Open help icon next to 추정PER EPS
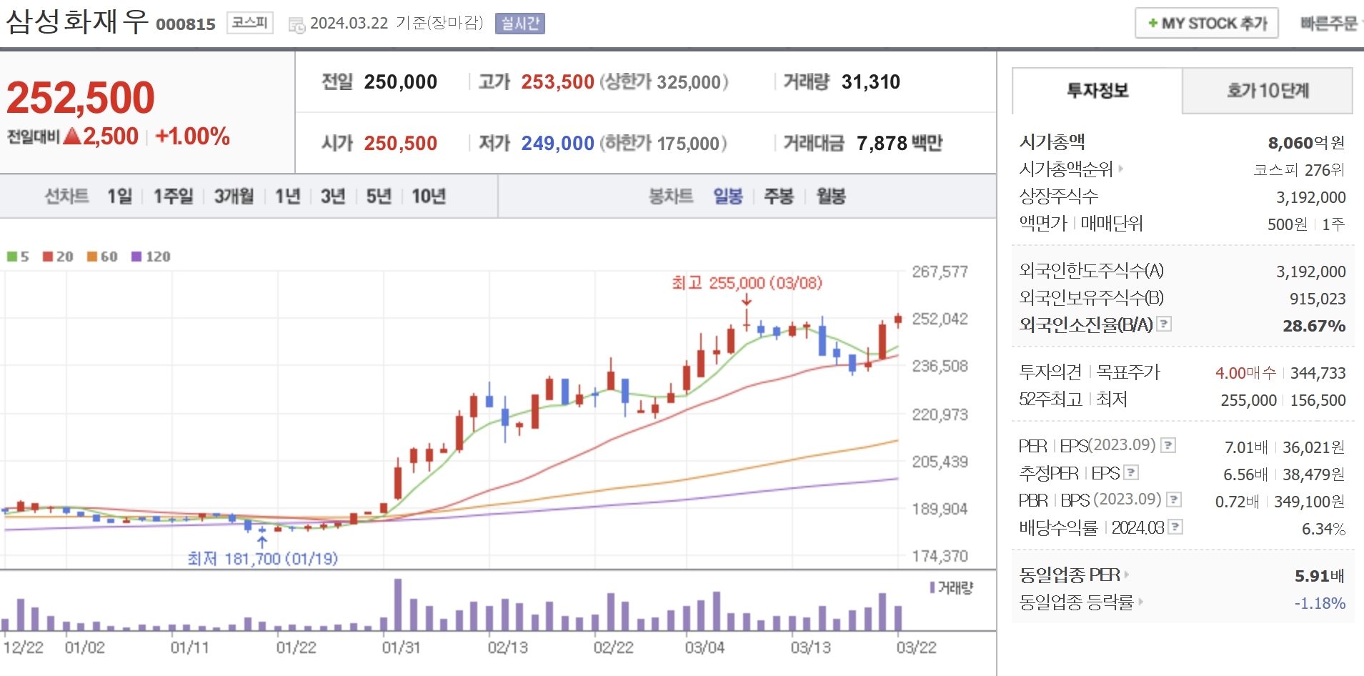Viewport: 1364px width, 676px height. [x=1131, y=472]
